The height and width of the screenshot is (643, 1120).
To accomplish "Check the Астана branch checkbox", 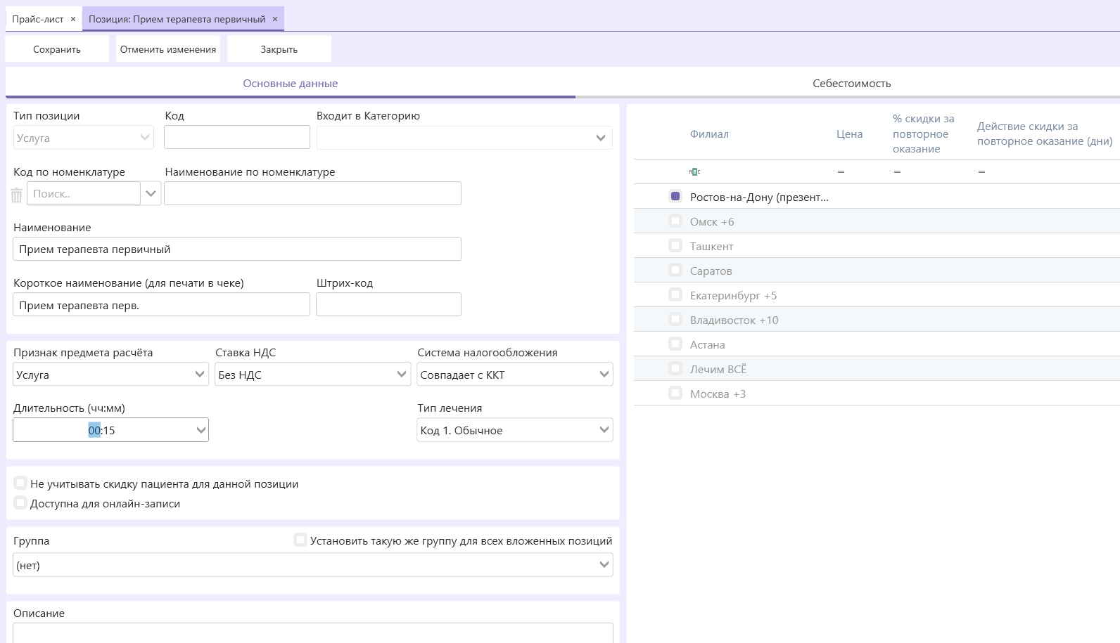I will point(675,344).
